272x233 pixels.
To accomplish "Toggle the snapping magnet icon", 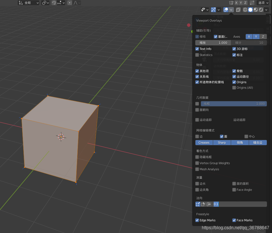I will [54, 3].
